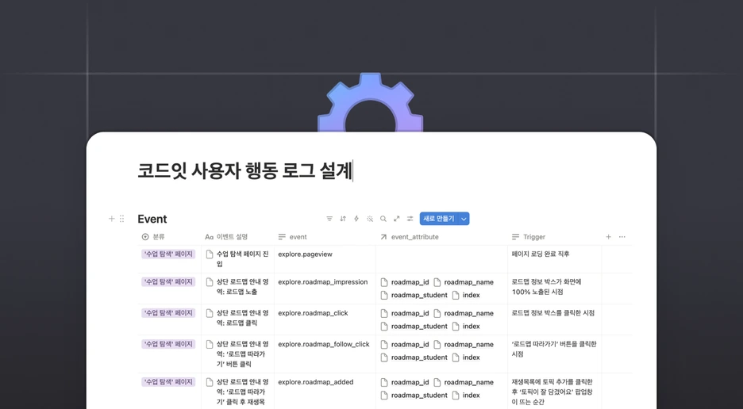The height and width of the screenshot is (409, 743).
Task: Click the empty event_attribute cell in explore.pageview row
Action: tap(441, 259)
